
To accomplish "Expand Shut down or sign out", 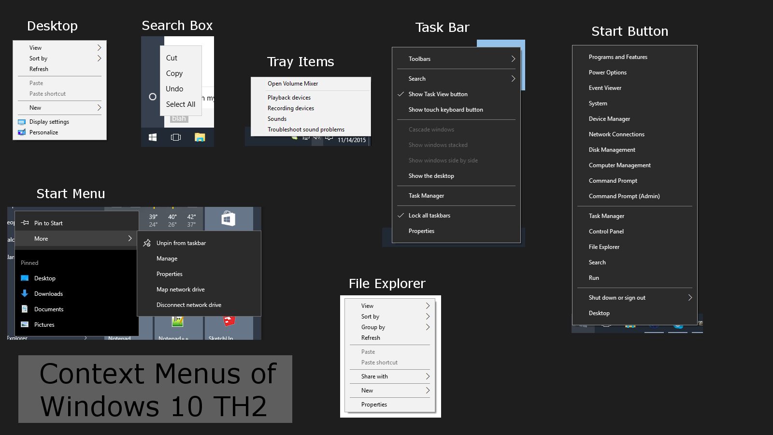I will coord(690,298).
